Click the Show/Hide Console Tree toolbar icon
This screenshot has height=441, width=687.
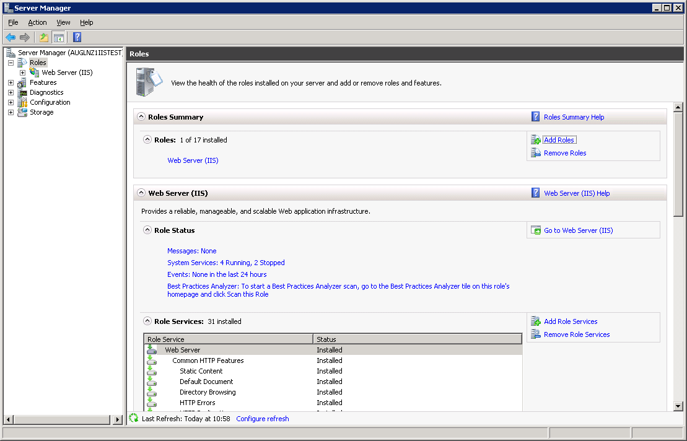(58, 37)
